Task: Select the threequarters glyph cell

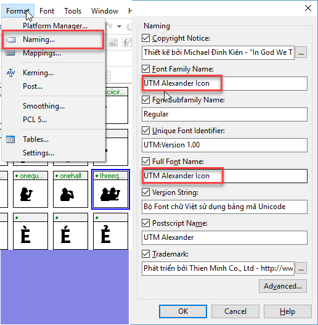Action: (110, 189)
